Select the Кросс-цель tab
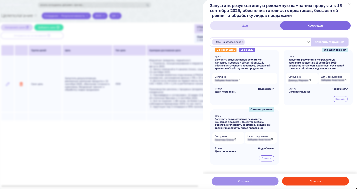This screenshot has width=357, height=189. coord(315,26)
